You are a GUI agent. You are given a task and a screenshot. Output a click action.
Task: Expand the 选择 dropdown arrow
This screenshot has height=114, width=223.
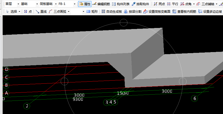[20, 12]
